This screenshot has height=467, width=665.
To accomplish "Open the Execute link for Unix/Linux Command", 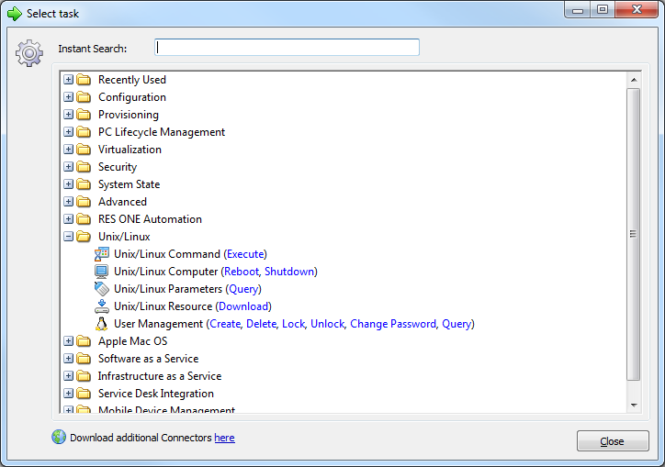I will 245,254.
